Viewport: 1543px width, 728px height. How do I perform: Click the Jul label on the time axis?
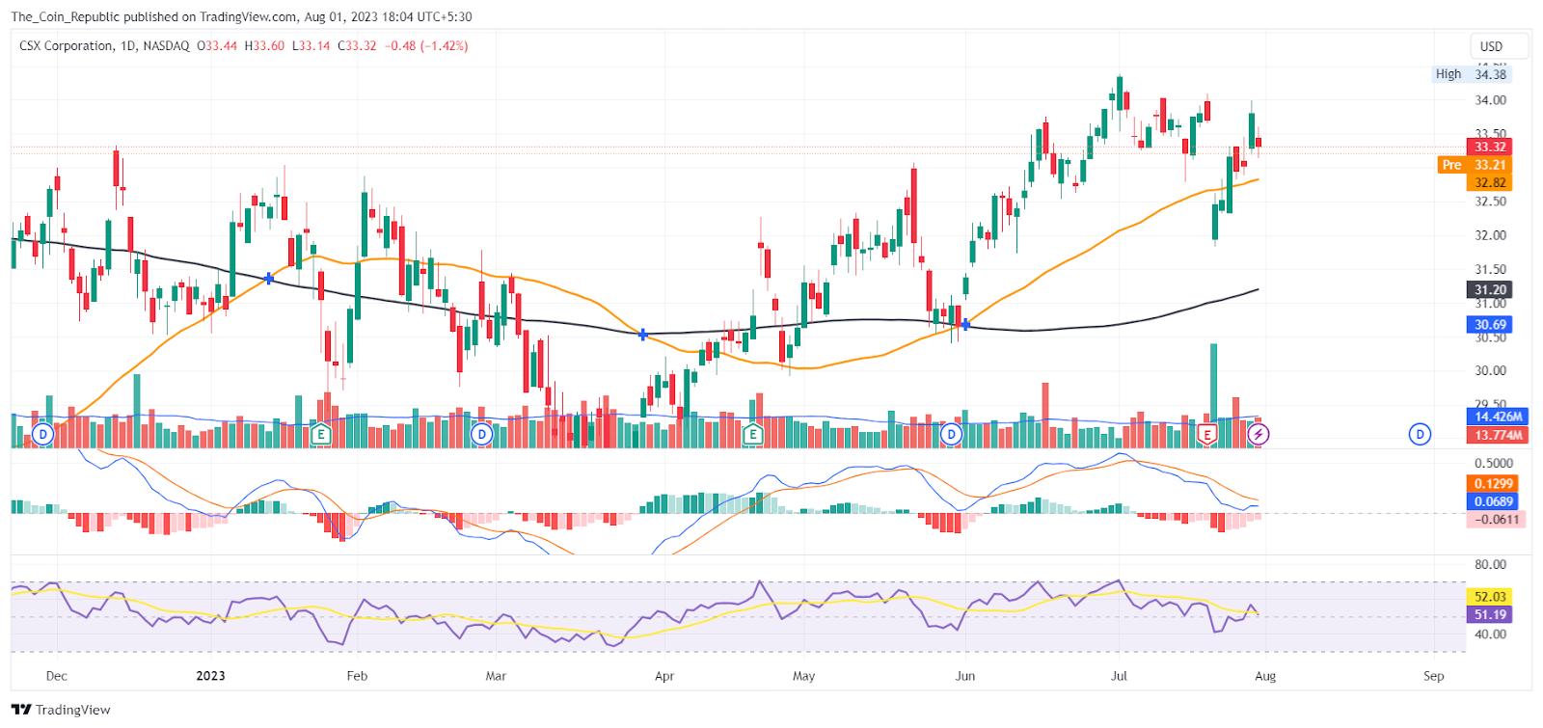coord(1119,676)
